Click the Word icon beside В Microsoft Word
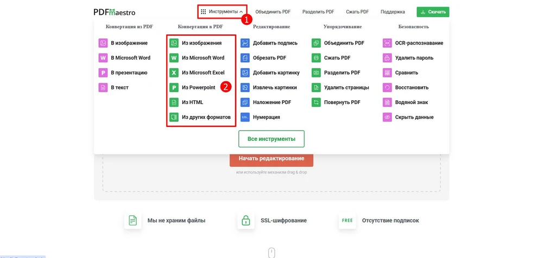The height and width of the screenshot is (258, 543). pyautogui.click(x=103, y=58)
